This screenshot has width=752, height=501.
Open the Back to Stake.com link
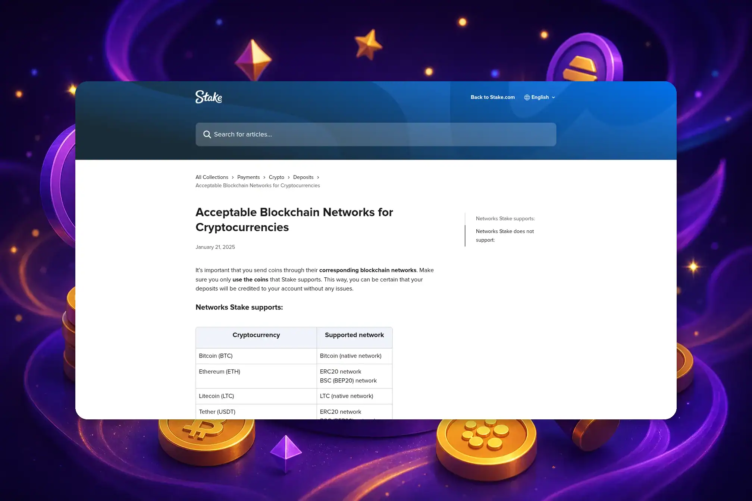click(x=492, y=97)
